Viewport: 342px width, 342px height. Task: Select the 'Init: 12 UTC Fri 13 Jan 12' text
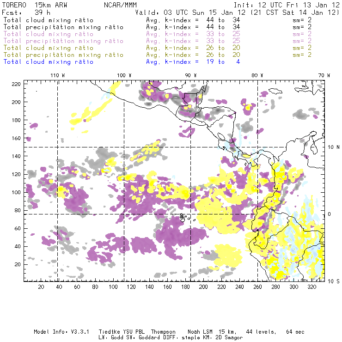[x=287, y=5]
